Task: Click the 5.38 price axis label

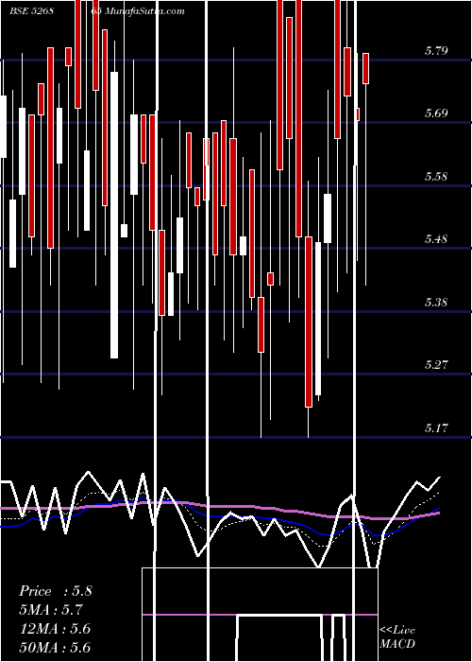Action: point(436,302)
